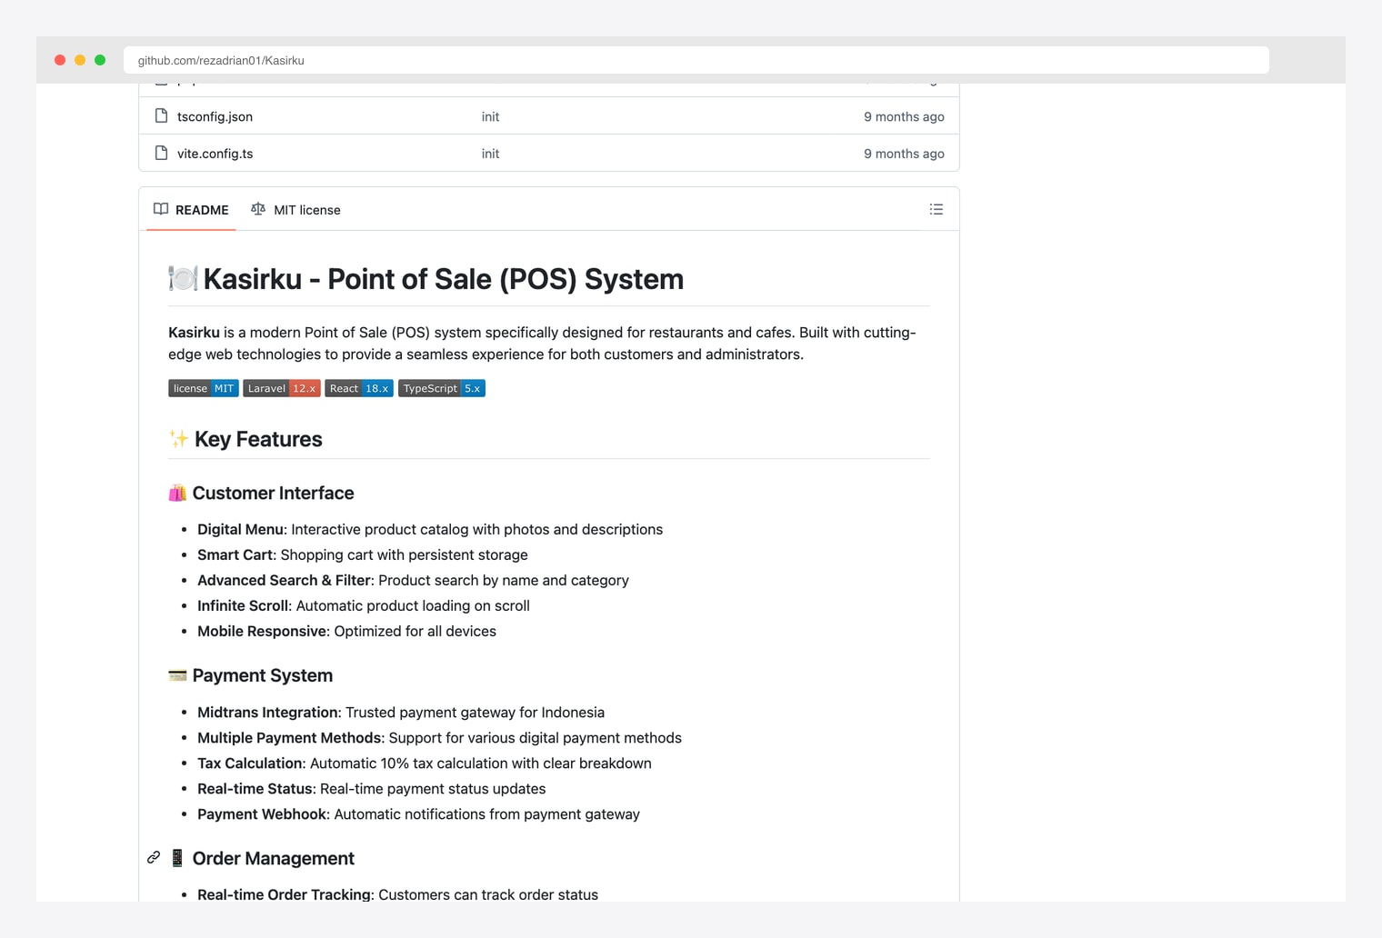The height and width of the screenshot is (938, 1382).
Task: Click the Order Management heading
Action: (x=262, y=858)
